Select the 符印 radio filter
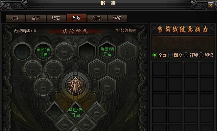The height and width of the screenshot is (131, 217). coord(186,55)
